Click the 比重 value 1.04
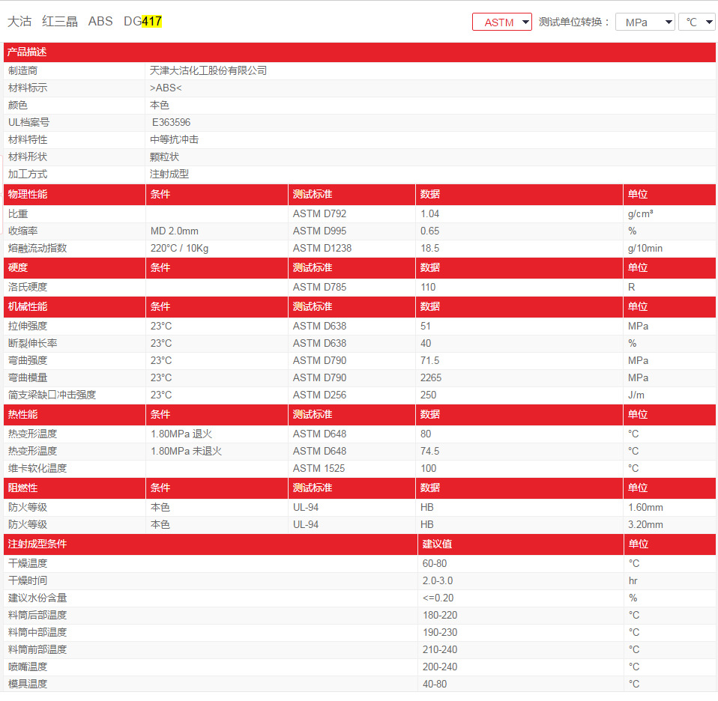This screenshot has width=718, height=701. pos(429,213)
